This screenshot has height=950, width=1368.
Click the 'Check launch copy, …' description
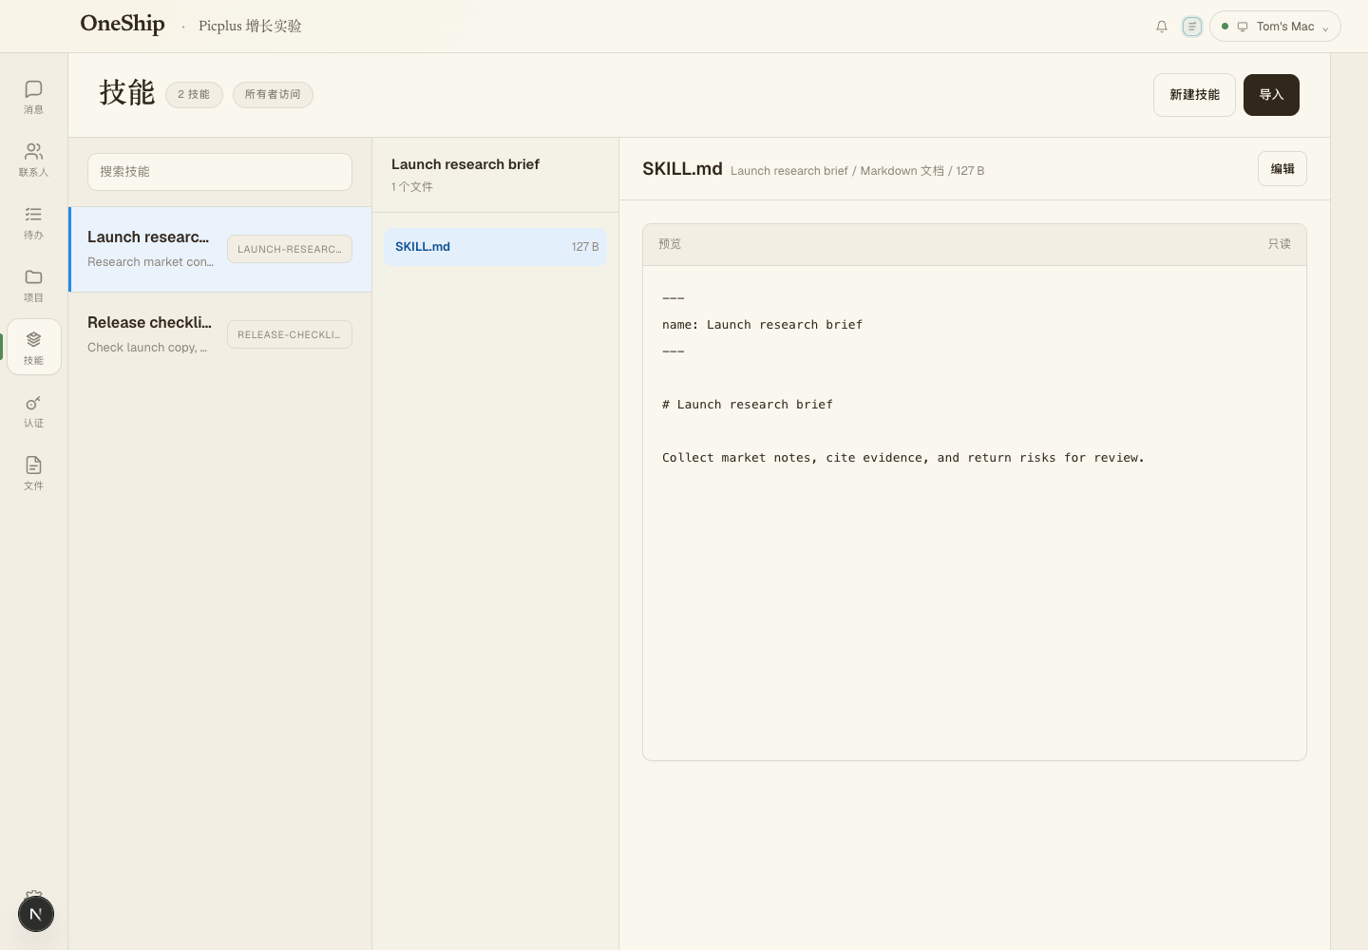[x=147, y=348]
